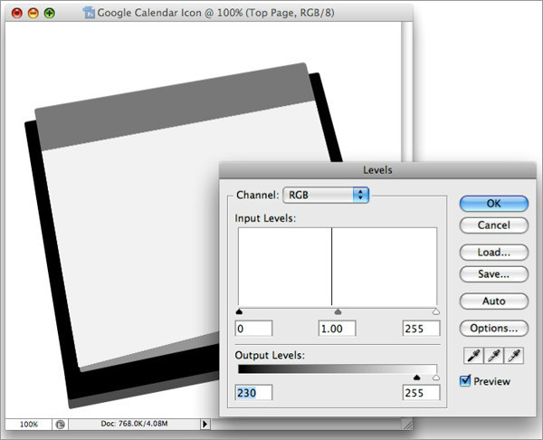Click the document proxy icon in title bar
The image size is (543, 440).
(88, 14)
